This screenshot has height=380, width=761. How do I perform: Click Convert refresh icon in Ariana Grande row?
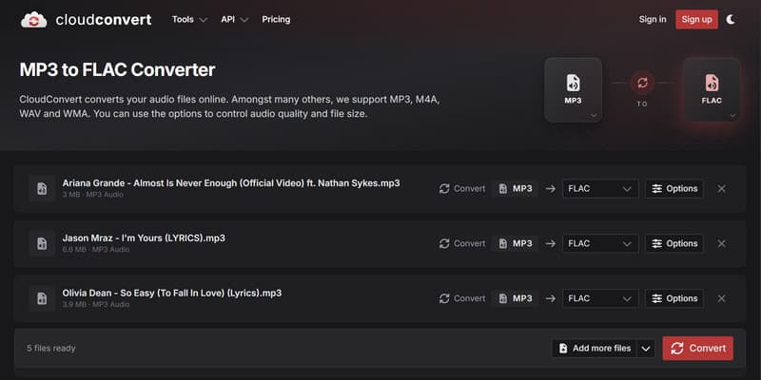(x=444, y=188)
